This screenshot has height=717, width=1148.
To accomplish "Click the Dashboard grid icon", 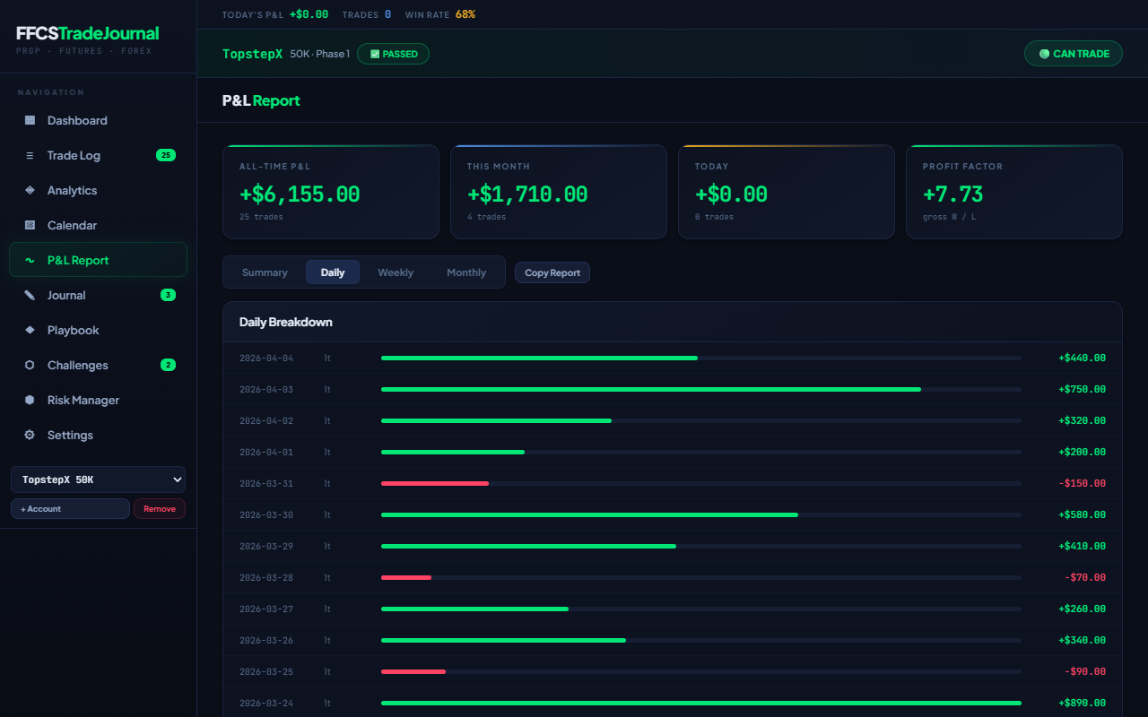I will (x=30, y=120).
